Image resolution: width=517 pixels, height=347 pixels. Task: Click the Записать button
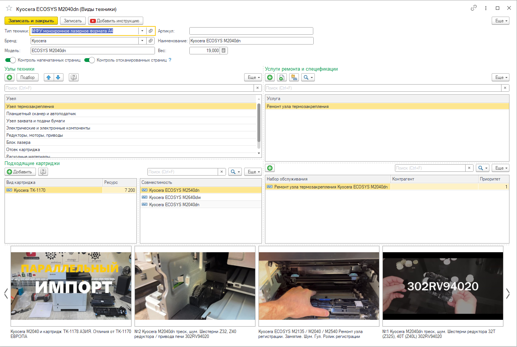73,21
